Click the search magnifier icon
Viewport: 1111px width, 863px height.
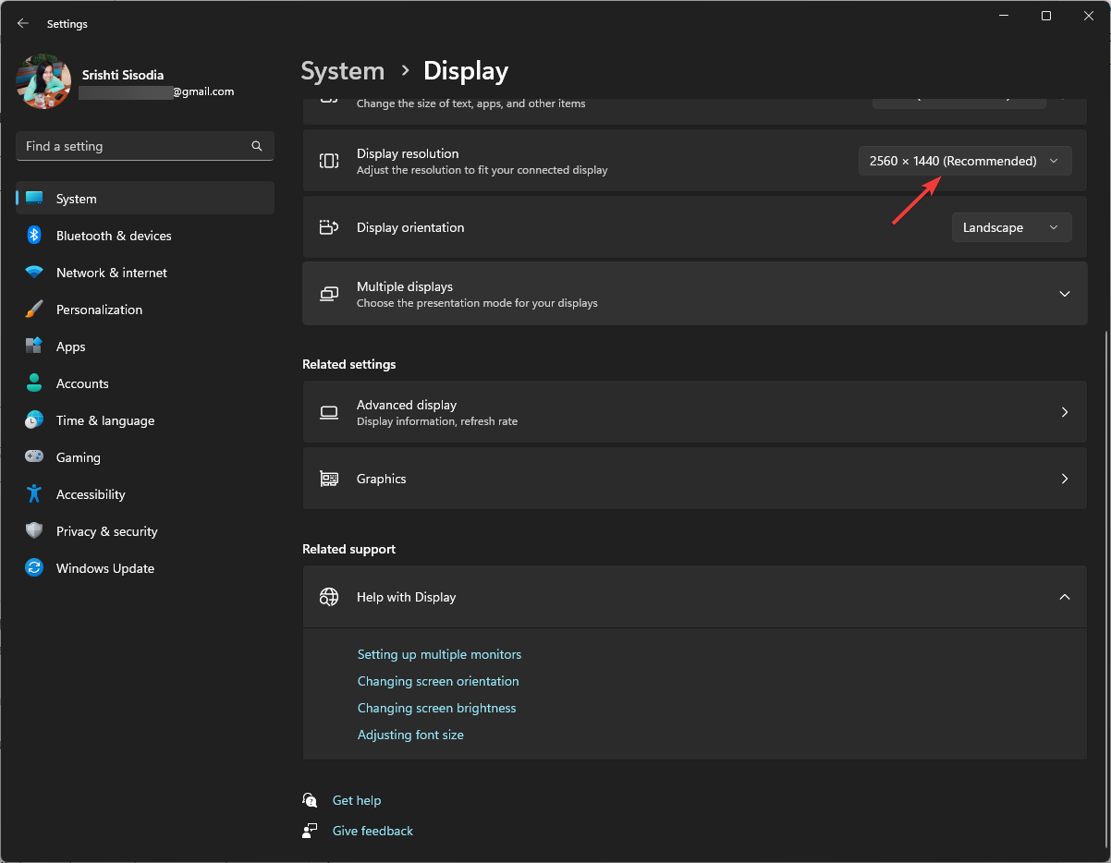pos(257,146)
